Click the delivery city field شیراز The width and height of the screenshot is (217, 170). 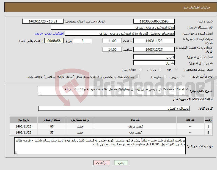[x=154, y=63]
